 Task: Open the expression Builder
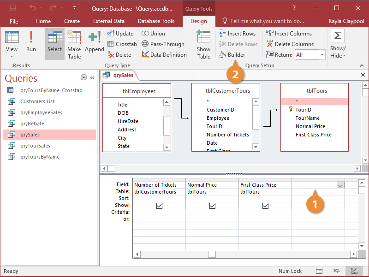232,54
